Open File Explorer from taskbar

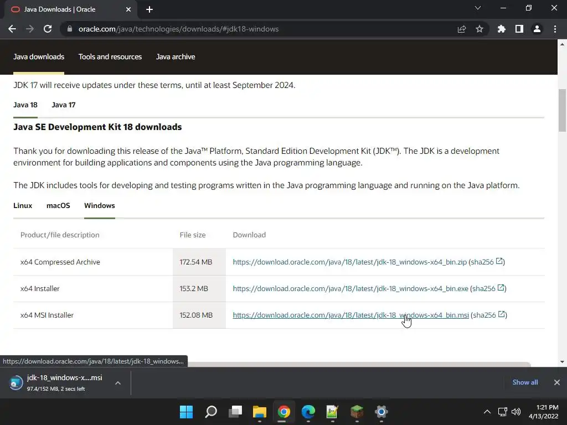point(260,412)
